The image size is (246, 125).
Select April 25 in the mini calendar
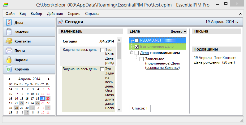(37, 103)
